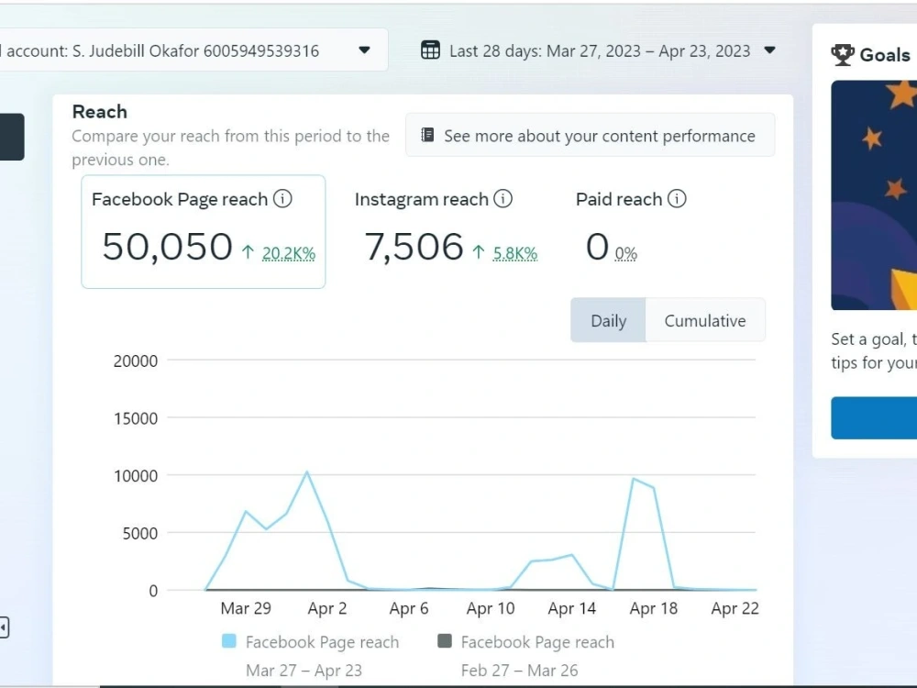Click the Mar 27 – Apr 23 legend label
The width and height of the screenshot is (917, 688).
[304, 670]
